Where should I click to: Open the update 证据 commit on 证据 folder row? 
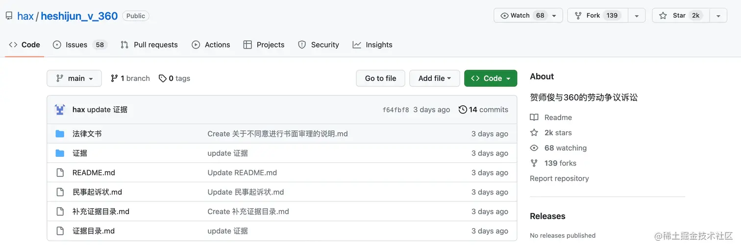pyautogui.click(x=227, y=153)
